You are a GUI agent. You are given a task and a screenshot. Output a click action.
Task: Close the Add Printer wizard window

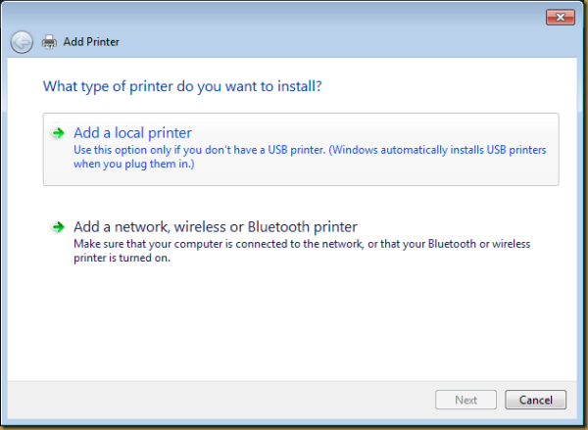[560, 17]
